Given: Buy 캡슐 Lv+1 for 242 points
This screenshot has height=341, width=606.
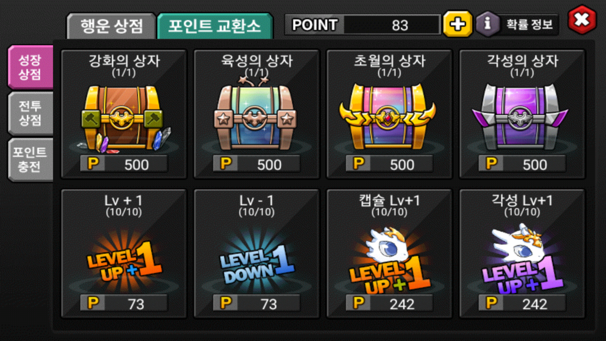Looking at the screenshot, I should 389,303.
